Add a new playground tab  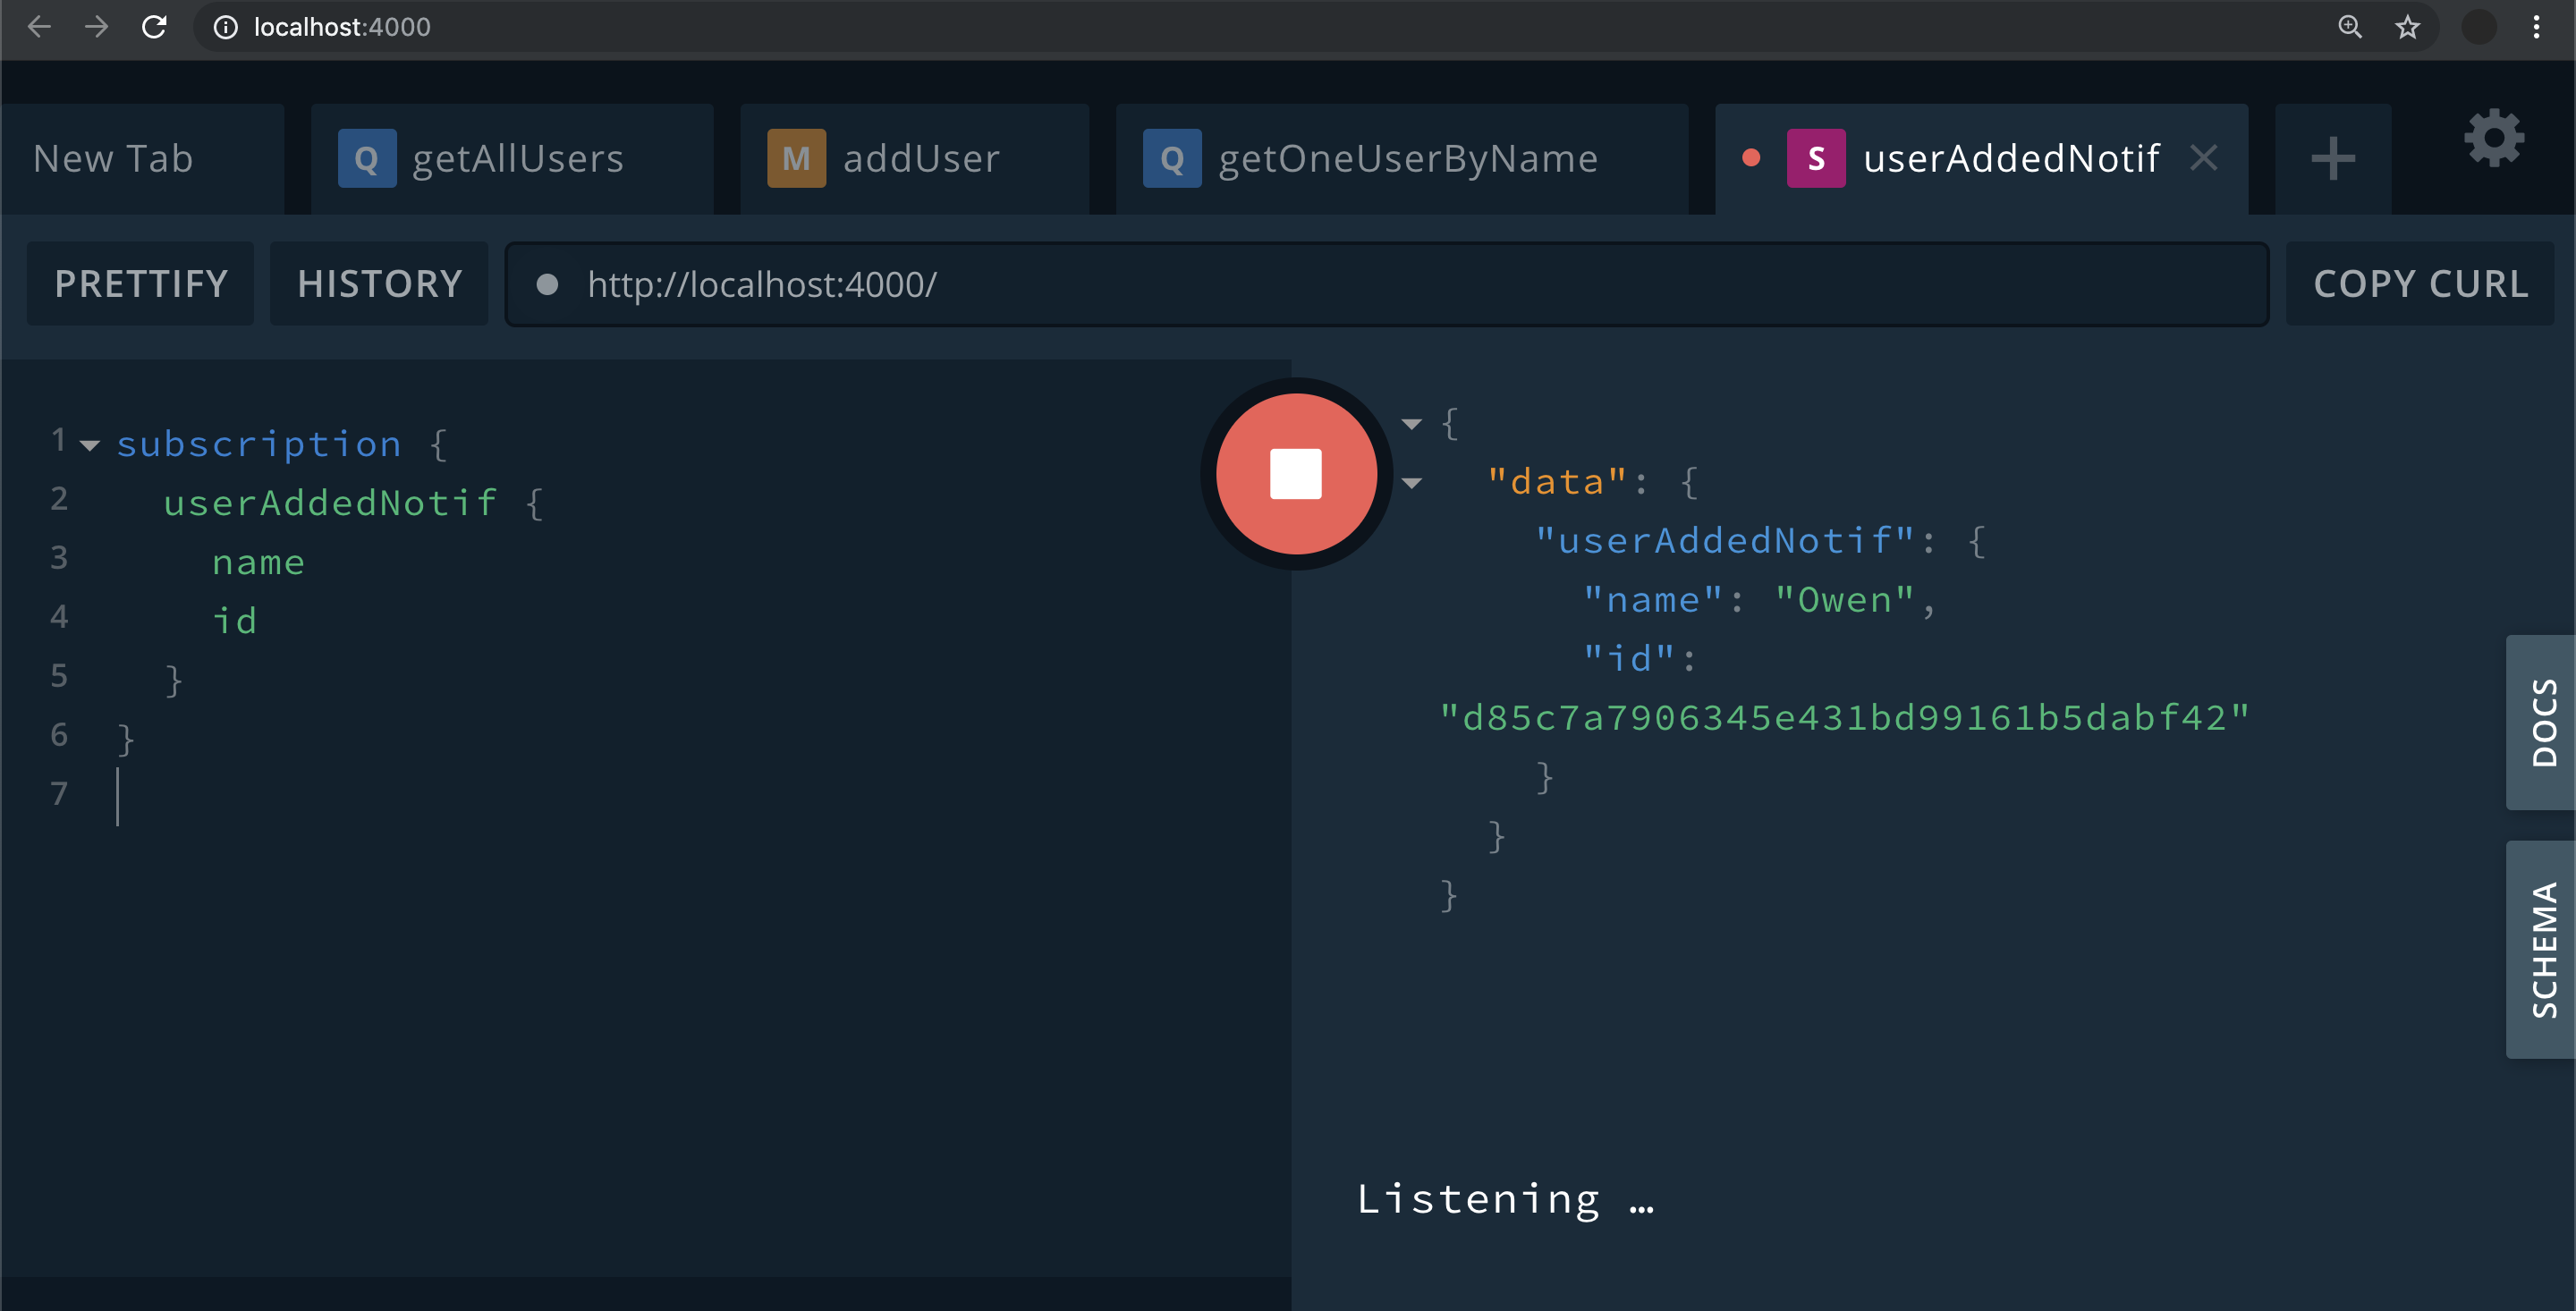(2332, 158)
